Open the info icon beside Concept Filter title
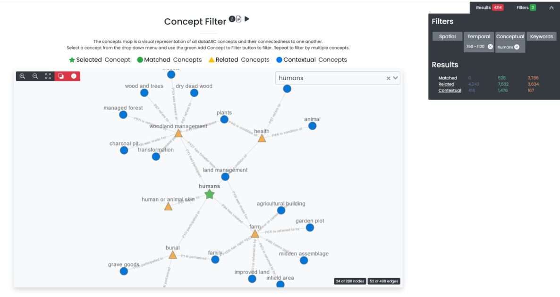 coord(232,19)
